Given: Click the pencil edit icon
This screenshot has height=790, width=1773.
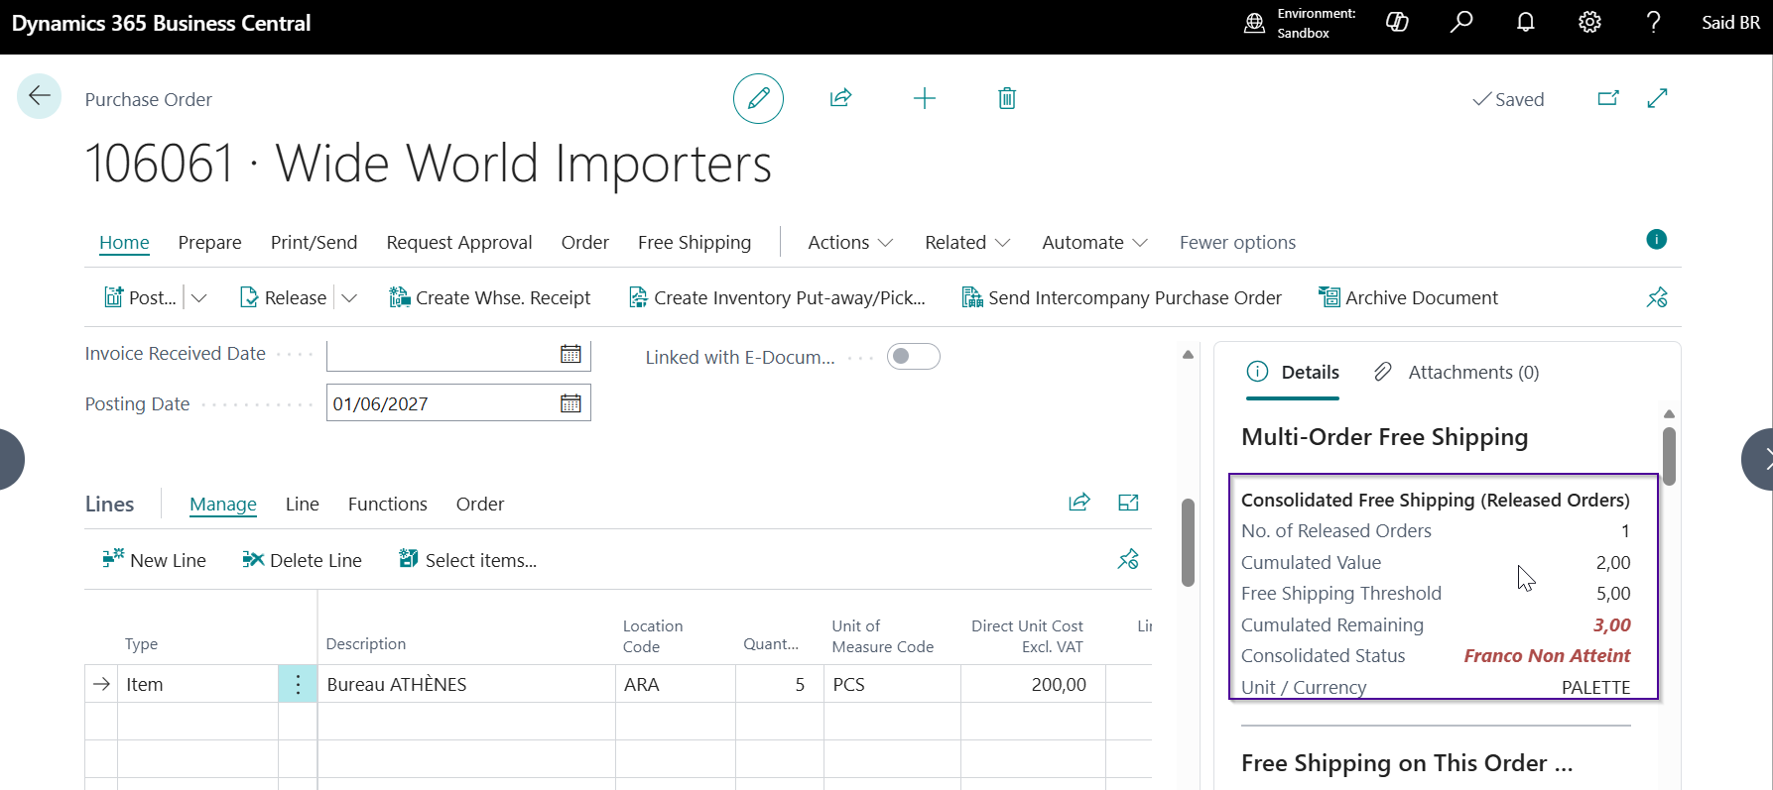Looking at the screenshot, I should (x=758, y=98).
